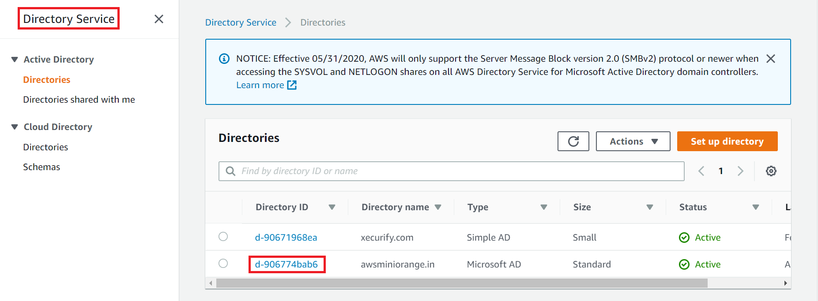Click Simple AD type cell

(x=489, y=238)
